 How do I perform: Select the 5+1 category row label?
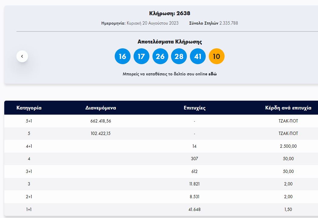(29, 121)
